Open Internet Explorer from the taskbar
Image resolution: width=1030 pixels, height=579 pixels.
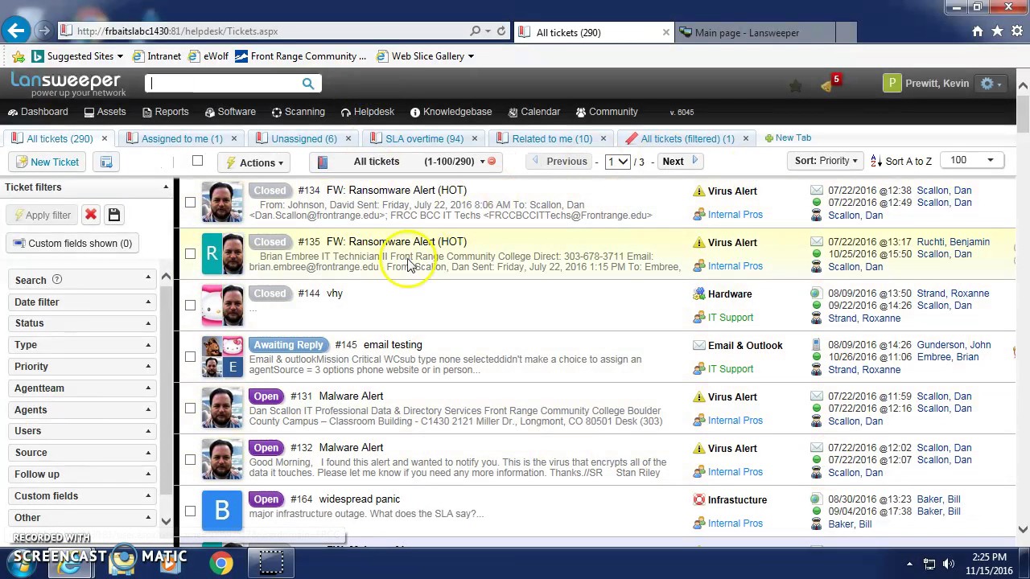[71, 563]
